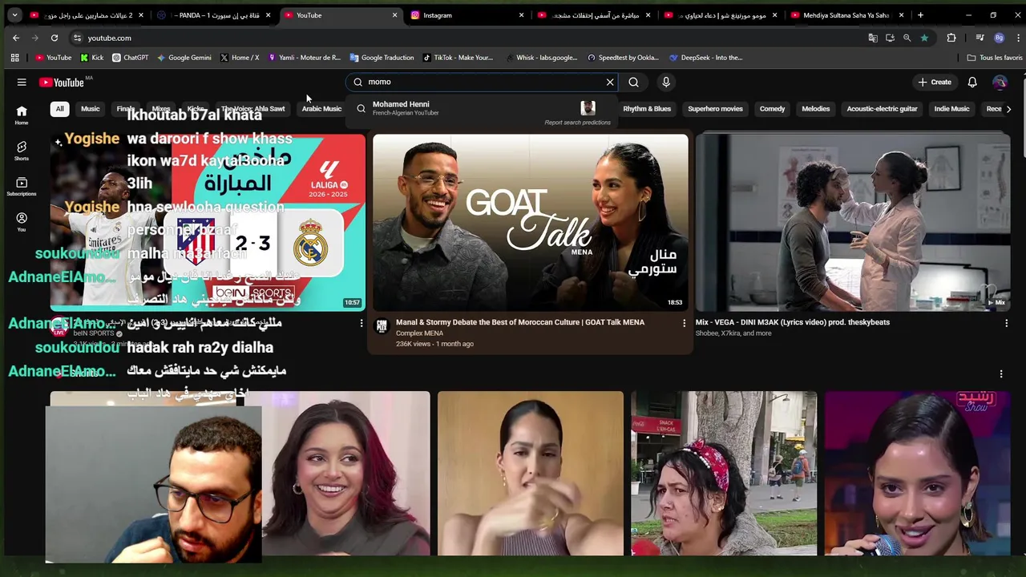Reload the page
This screenshot has height=577, width=1026.
pyautogui.click(x=54, y=38)
